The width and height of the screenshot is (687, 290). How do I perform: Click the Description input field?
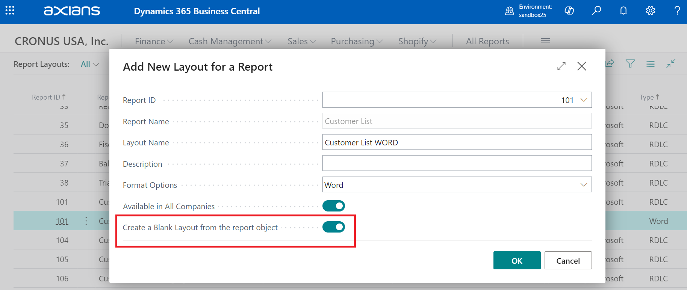pos(457,163)
